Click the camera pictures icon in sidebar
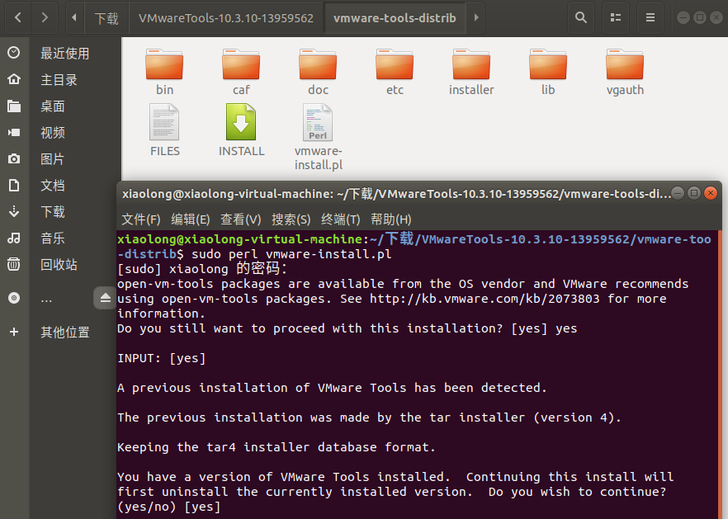Viewport: 728px width, 519px height. (x=14, y=158)
